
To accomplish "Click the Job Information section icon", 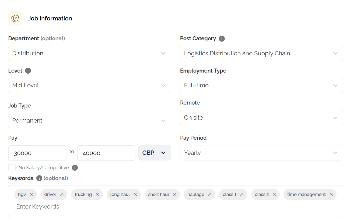I will 15,19.
